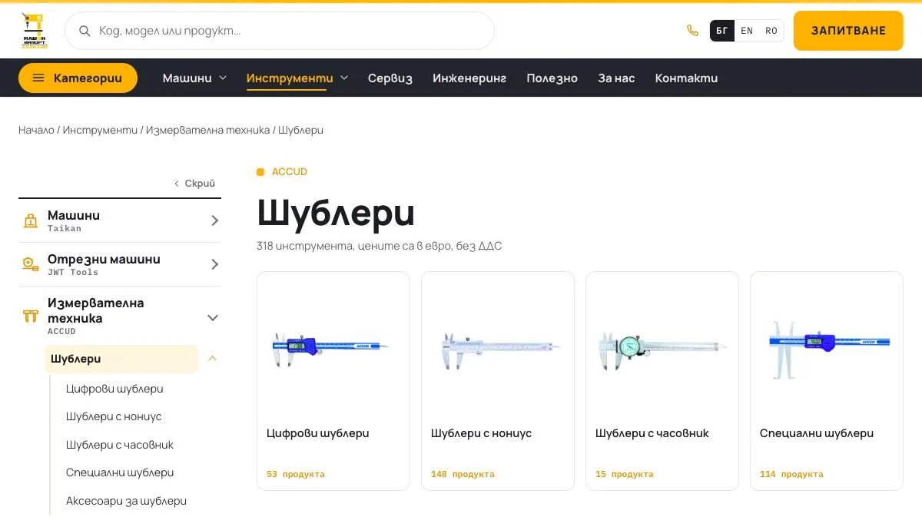Click the orange ACCUD brand marker

point(260,172)
